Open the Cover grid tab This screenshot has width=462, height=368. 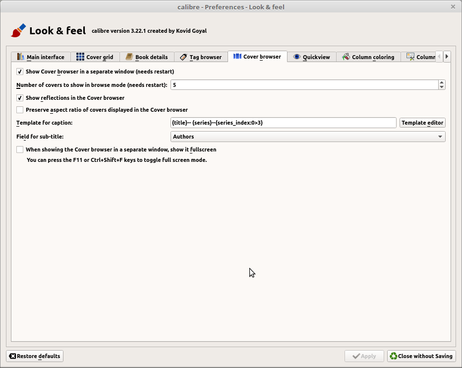(x=95, y=57)
